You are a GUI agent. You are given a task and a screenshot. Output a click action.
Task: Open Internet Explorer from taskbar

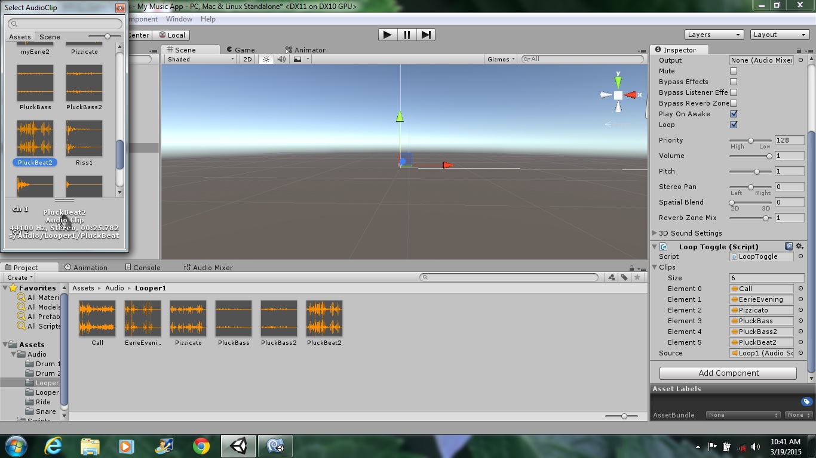(x=53, y=446)
